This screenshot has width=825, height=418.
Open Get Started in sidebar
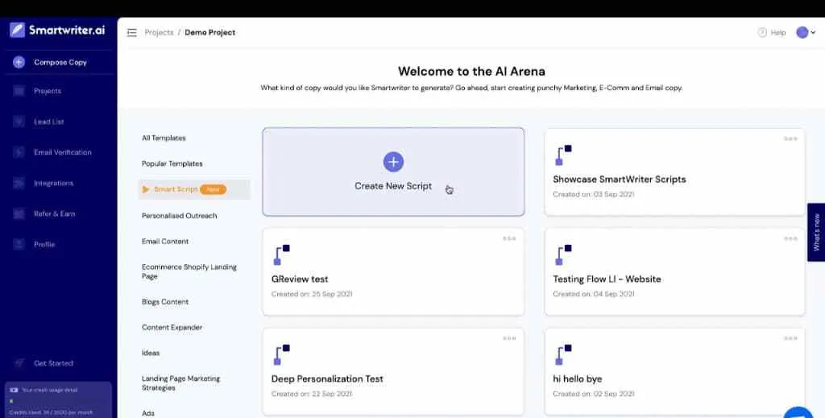tap(54, 362)
